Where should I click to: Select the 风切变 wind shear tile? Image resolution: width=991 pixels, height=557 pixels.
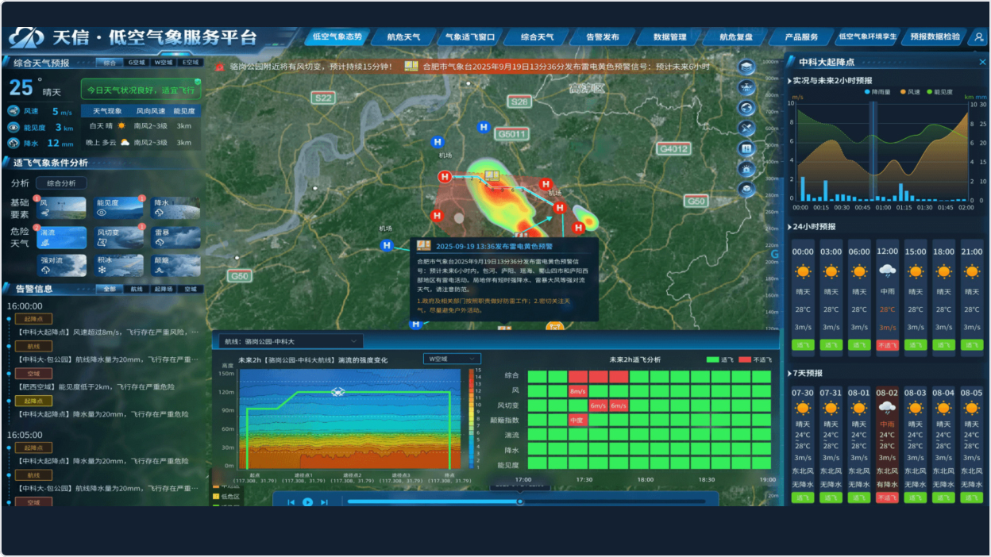(x=119, y=236)
